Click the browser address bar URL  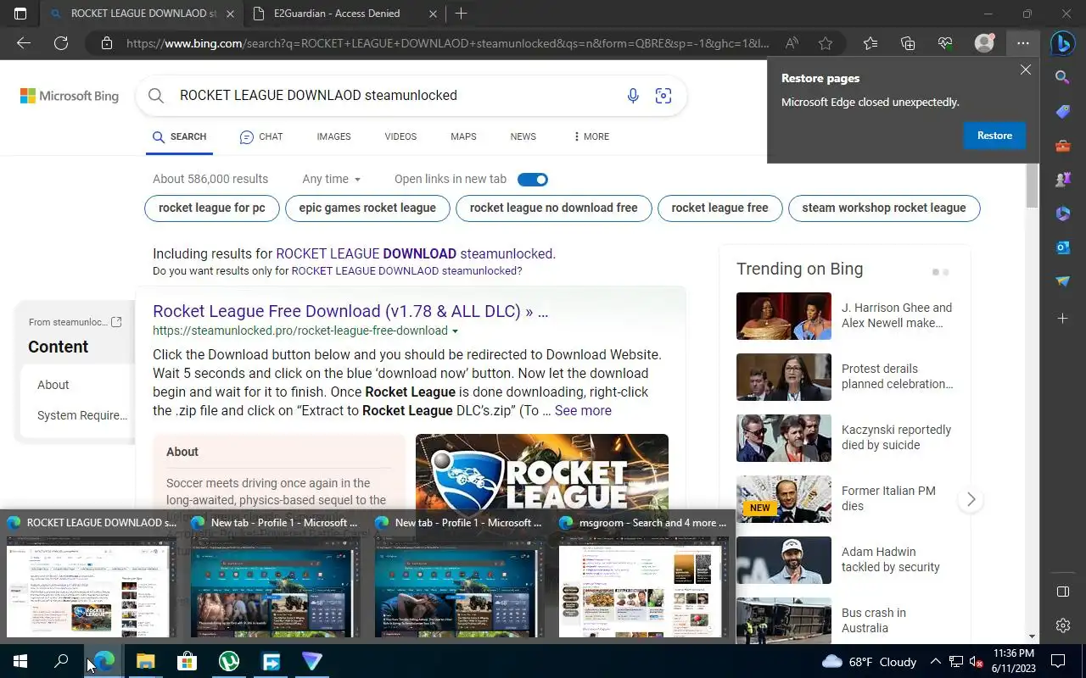[448, 43]
